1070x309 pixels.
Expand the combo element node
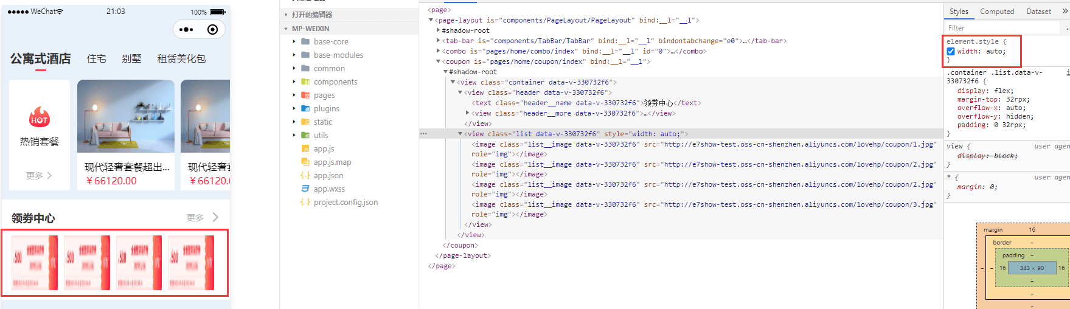pos(438,51)
